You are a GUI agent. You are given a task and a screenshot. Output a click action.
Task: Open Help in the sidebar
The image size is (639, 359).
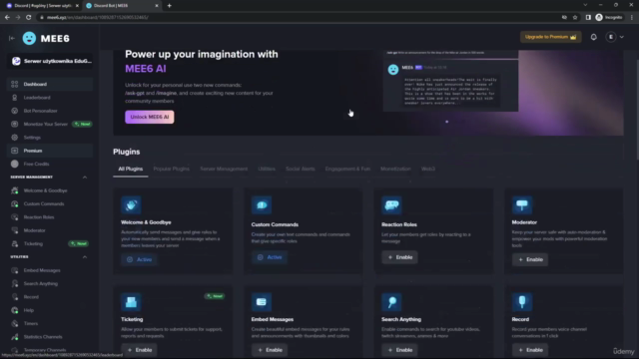tap(50, 310)
